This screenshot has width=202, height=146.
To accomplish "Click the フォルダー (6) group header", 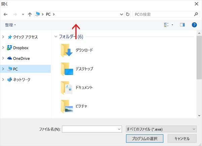I will point(71,37).
